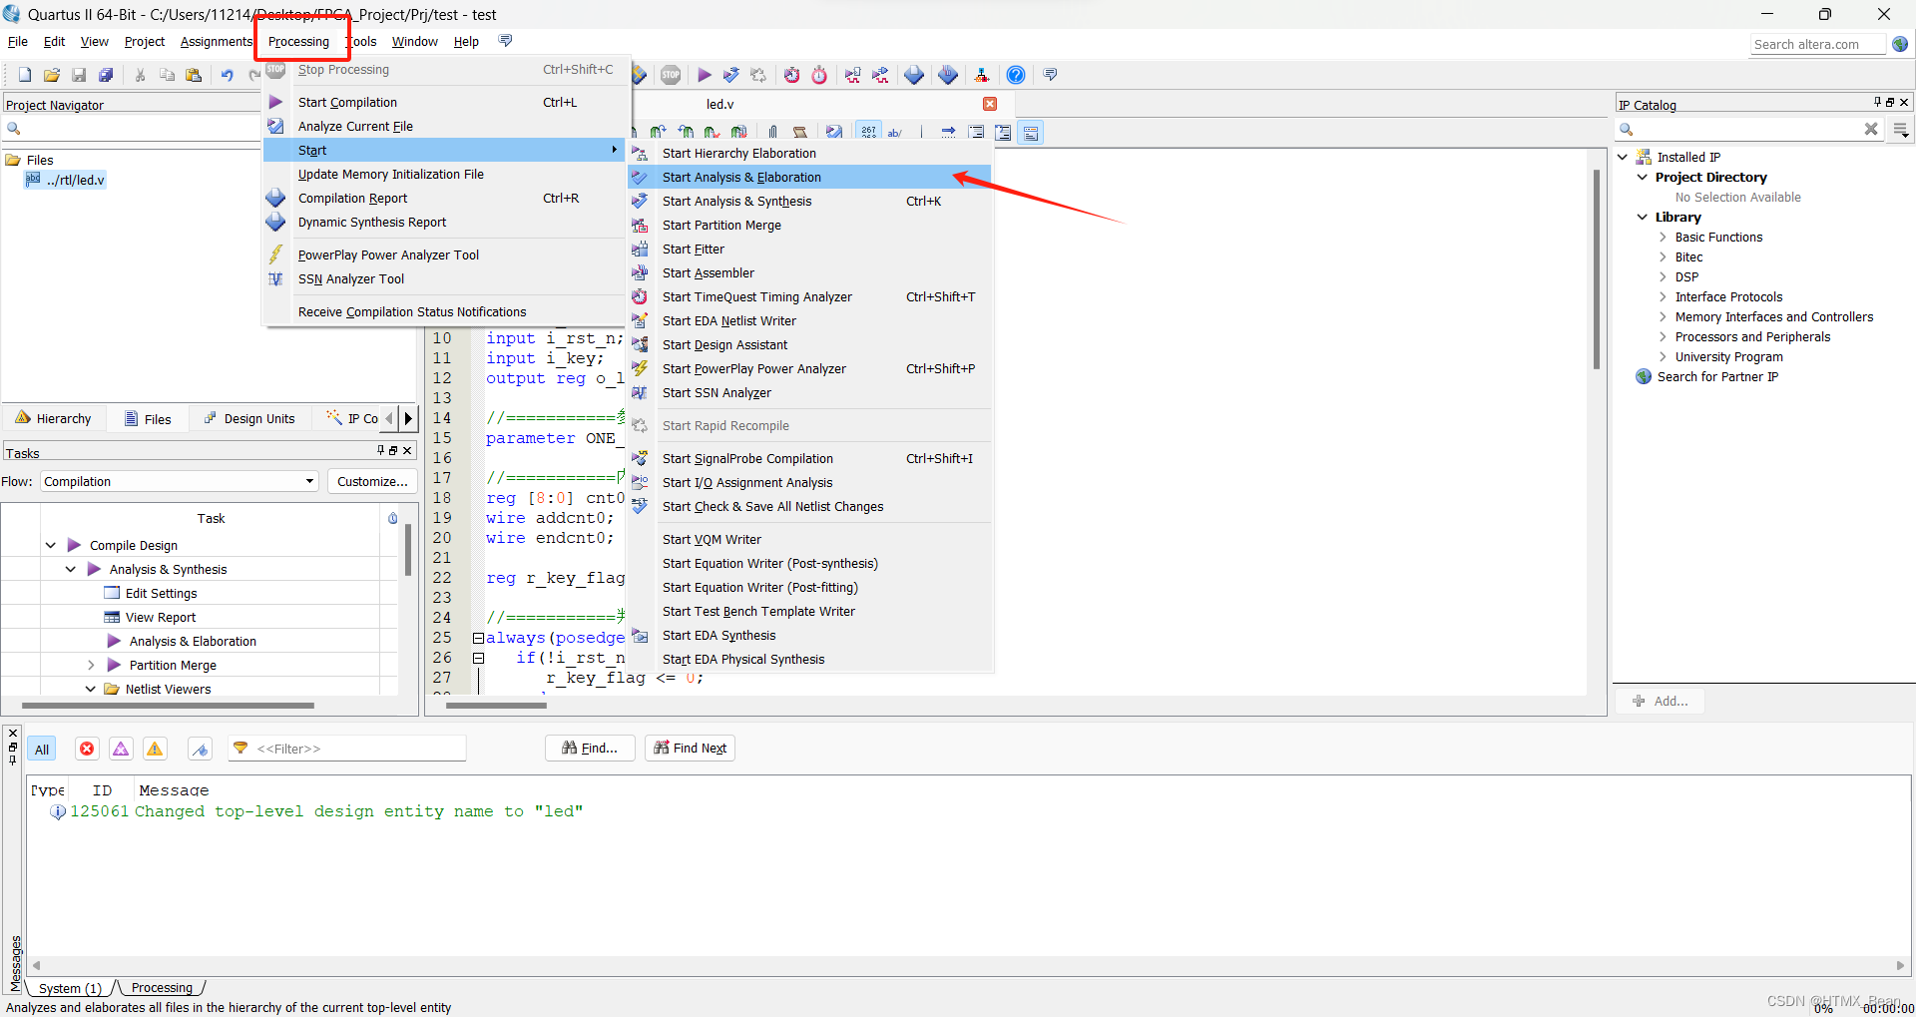1916x1017 pixels.
Task: Click the Start Compilation play icon in toolbar
Action: click(705, 75)
